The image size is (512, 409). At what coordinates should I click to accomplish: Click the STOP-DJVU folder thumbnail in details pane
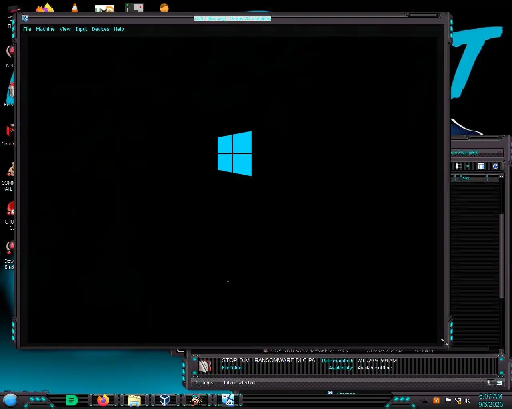click(205, 365)
